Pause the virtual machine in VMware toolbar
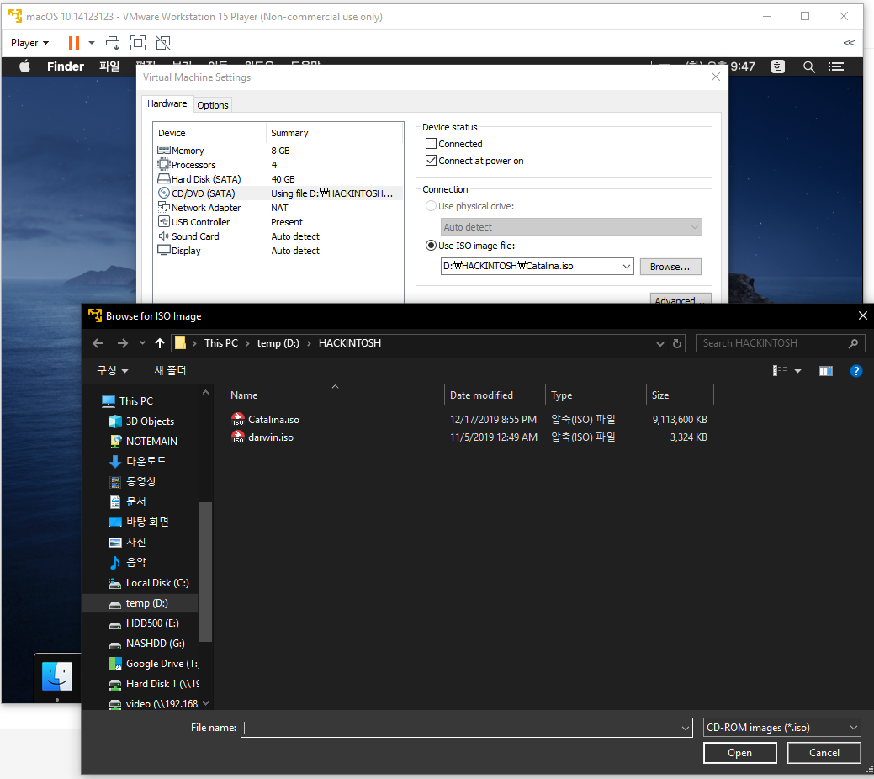The image size is (874, 779). (73, 43)
